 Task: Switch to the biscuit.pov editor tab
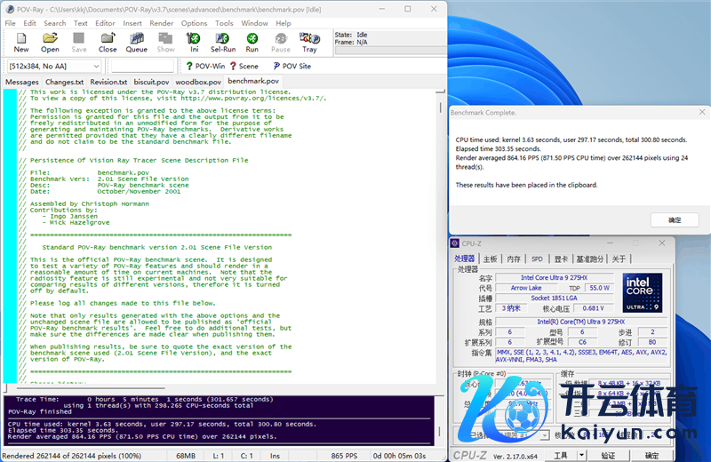click(x=152, y=82)
